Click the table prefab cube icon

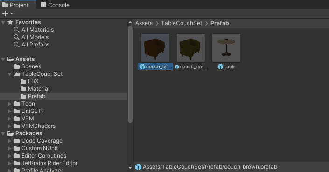coord(220,66)
